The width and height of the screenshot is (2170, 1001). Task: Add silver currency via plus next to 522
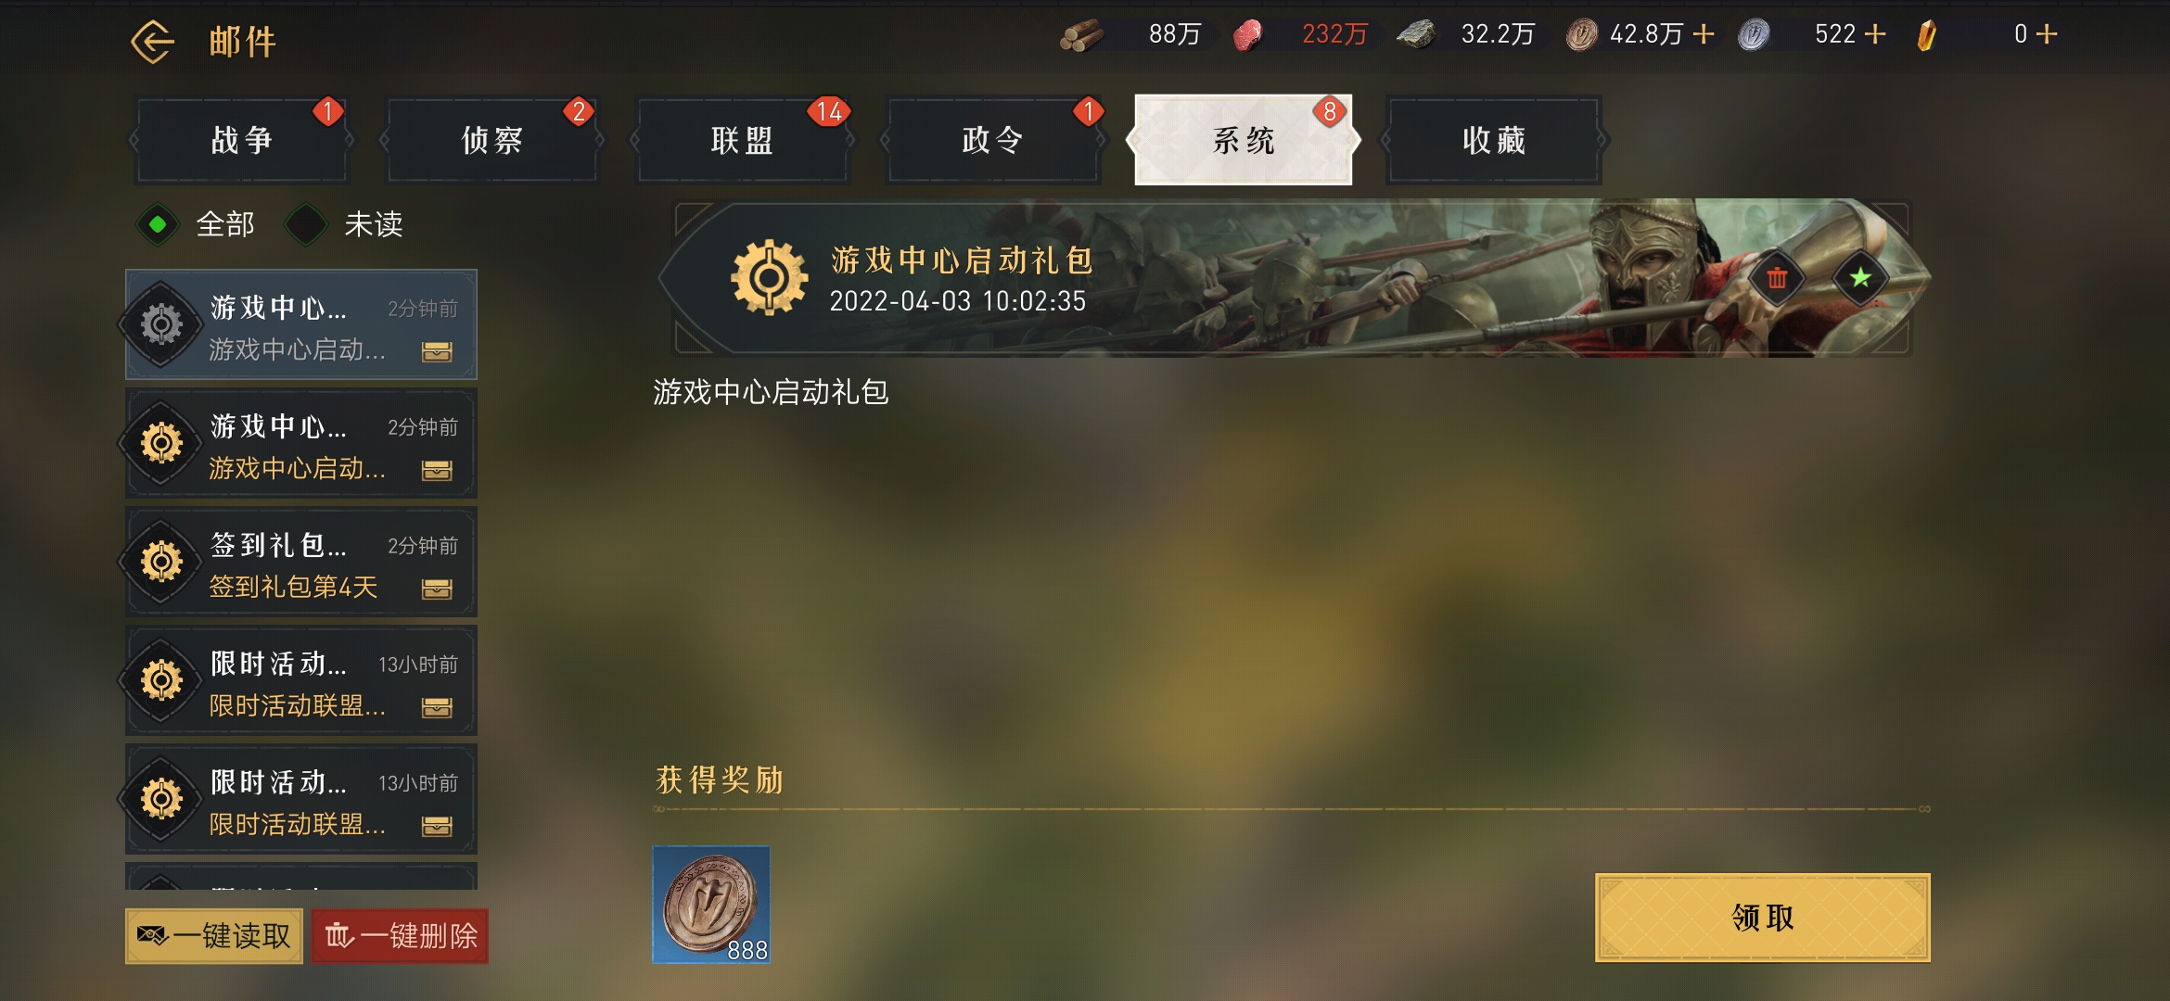tap(1875, 34)
